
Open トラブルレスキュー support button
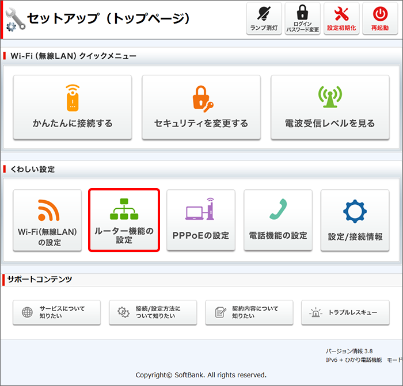(345, 312)
